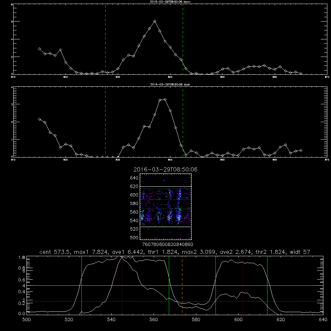This screenshot has height=331, width=331.
Task: Click the first diamond marker of the dawn curve
Action: point(39,49)
